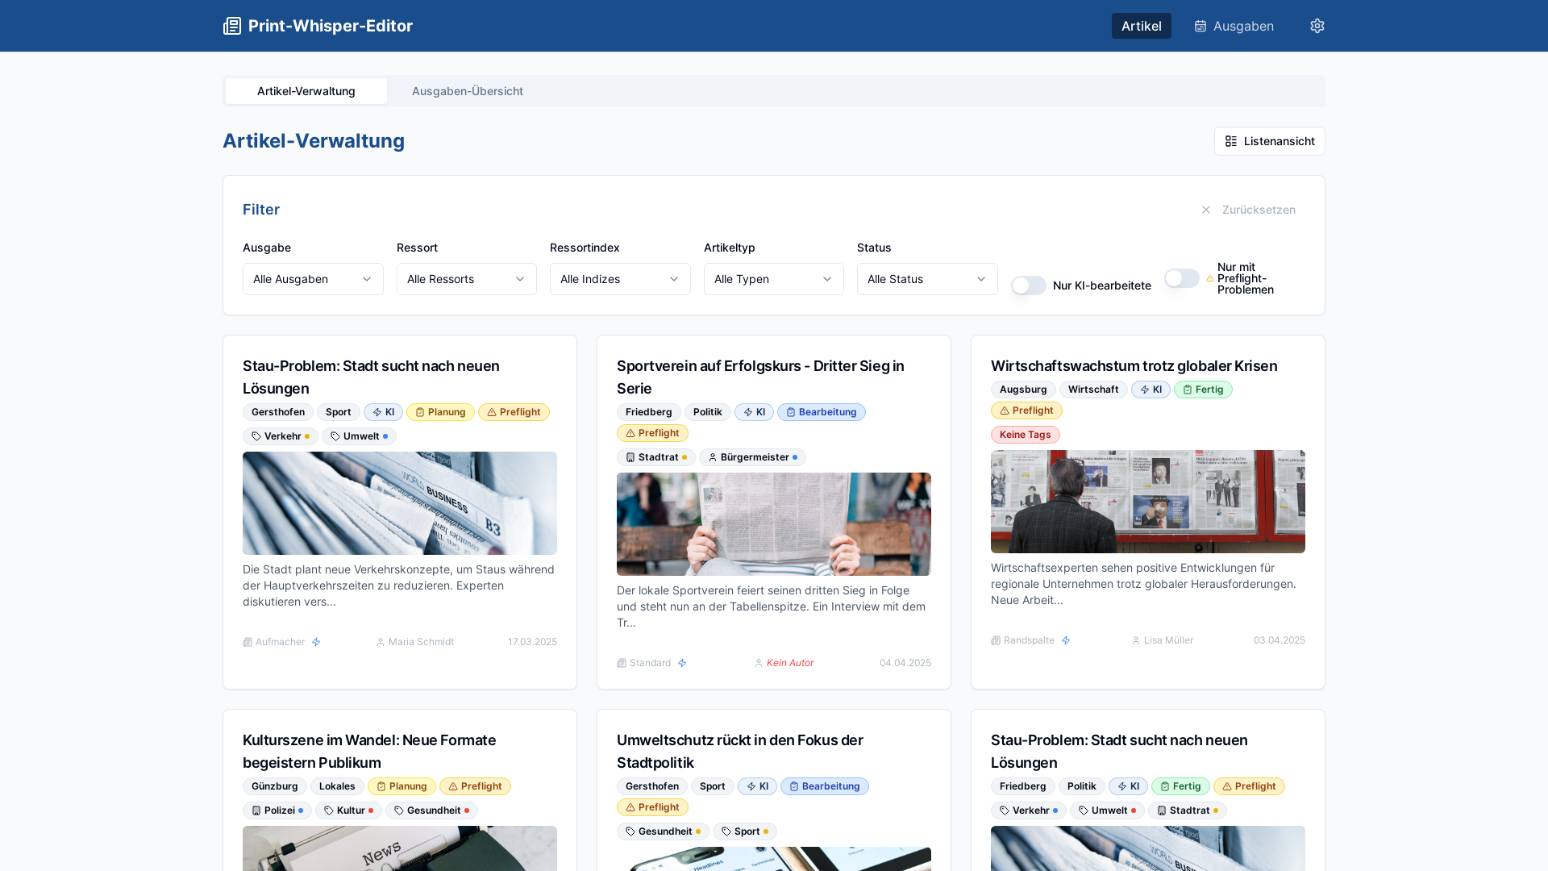Select Artikel in the top navigation
This screenshot has width=1548, height=871.
click(1141, 26)
